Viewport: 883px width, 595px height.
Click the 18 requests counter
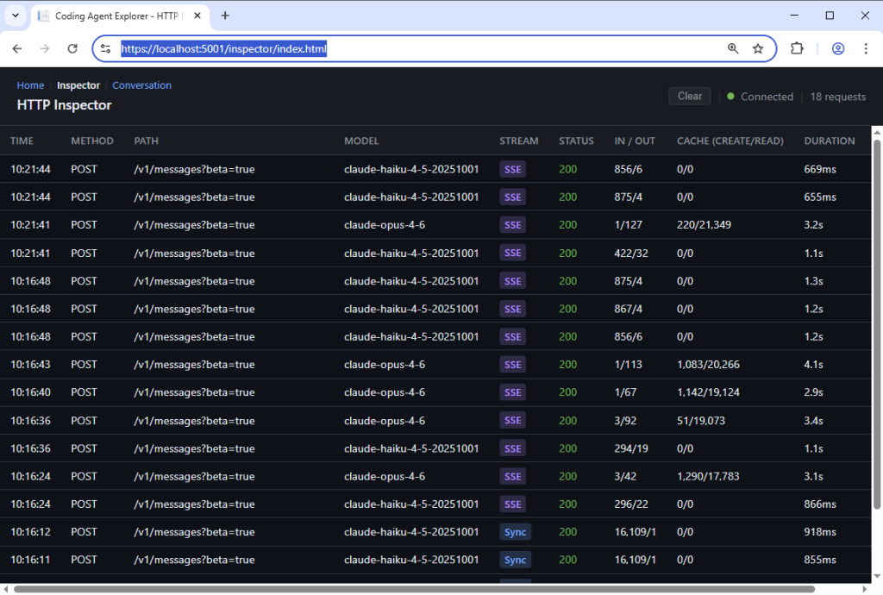837,97
